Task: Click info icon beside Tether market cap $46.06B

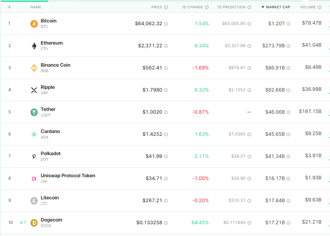Action: (x=288, y=112)
